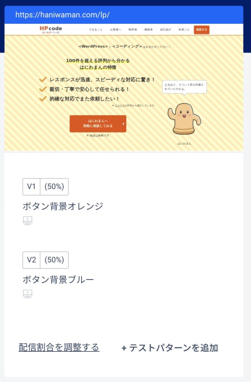Image resolution: width=251 pixels, height=382 pixels.
Task: Click the V2 desktop monitor icon
Action: [x=28, y=294]
